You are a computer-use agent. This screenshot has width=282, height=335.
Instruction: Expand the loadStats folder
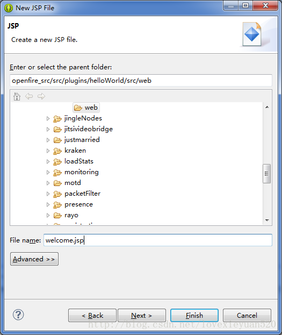(x=48, y=161)
